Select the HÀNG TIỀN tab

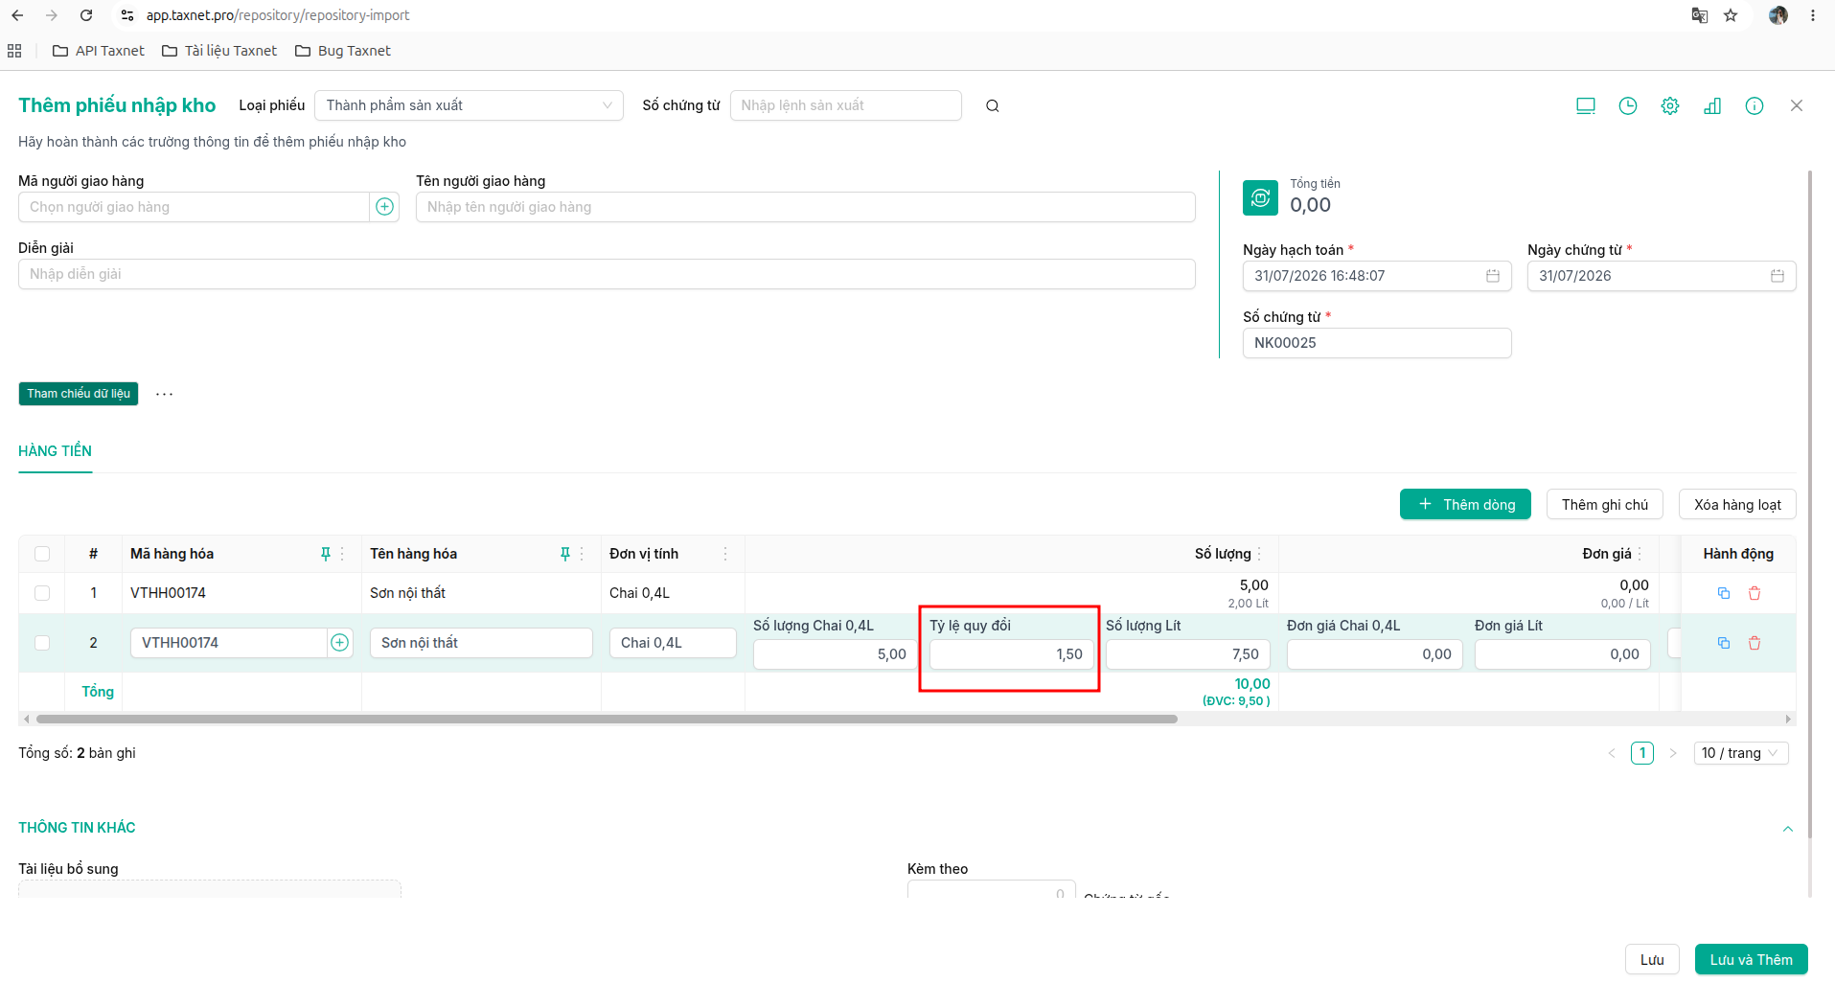(56, 451)
